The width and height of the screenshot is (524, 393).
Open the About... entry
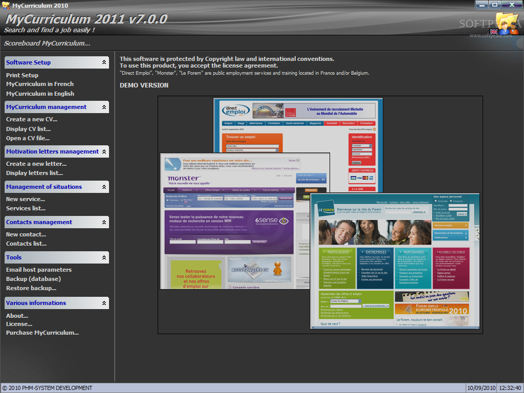click(17, 316)
